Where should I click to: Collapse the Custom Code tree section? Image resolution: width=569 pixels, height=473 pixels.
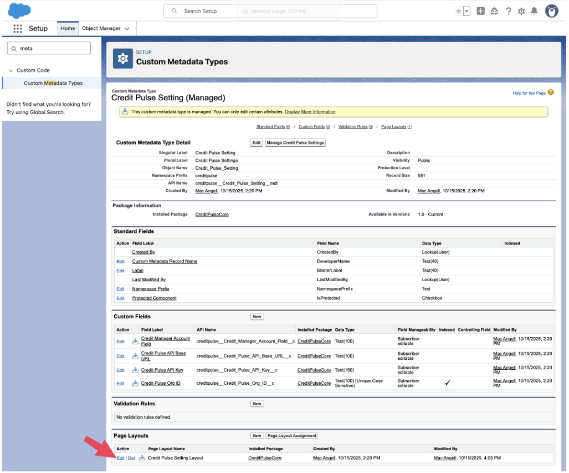pyautogui.click(x=11, y=70)
